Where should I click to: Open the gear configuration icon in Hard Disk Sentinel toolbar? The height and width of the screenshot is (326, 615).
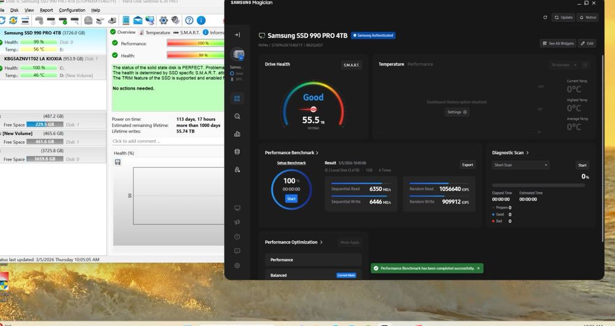pos(163,20)
